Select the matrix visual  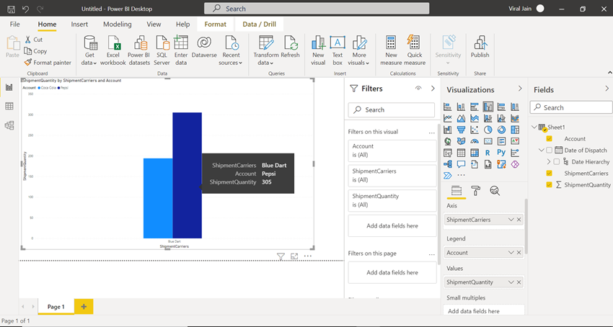[x=475, y=153]
